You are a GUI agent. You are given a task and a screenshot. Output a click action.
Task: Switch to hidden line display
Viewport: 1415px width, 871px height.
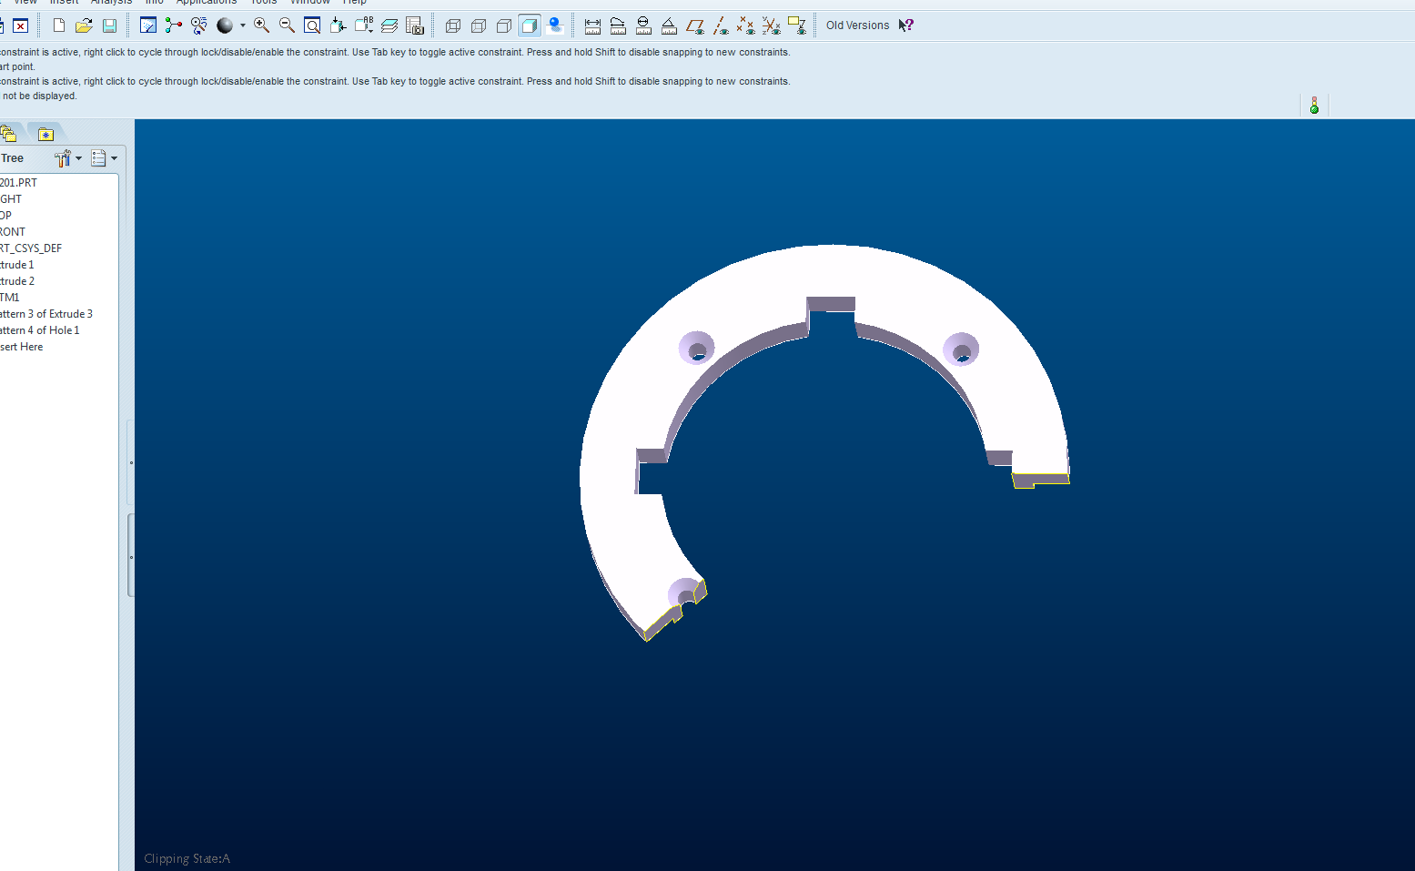click(479, 25)
